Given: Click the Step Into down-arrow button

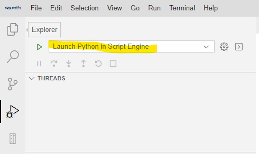Looking at the screenshot, I should point(68,63).
